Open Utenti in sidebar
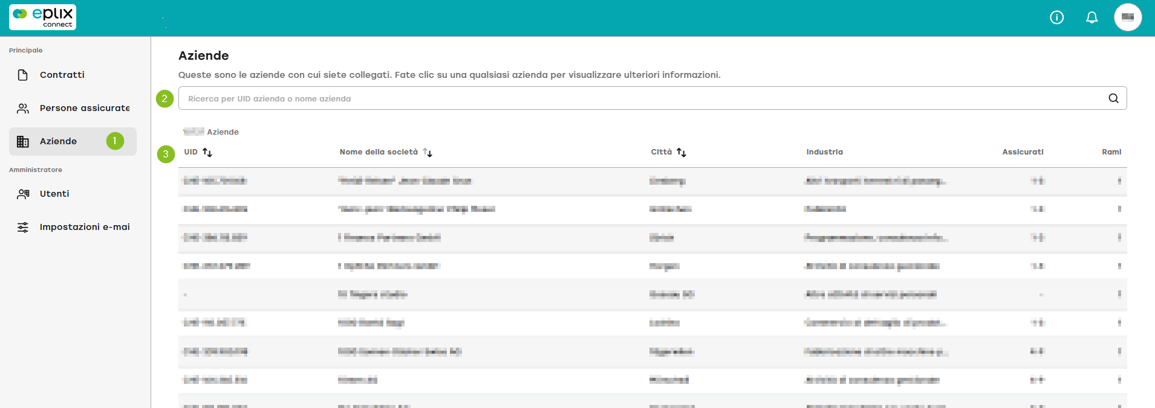The image size is (1155, 408). [x=73, y=194]
